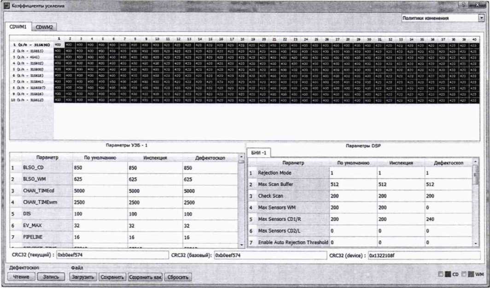Click the Max Sensors WM parameter
This screenshot has width=490, height=288.
pyautogui.click(x=293, y=208)
